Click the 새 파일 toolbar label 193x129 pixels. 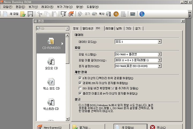point(14,14)
